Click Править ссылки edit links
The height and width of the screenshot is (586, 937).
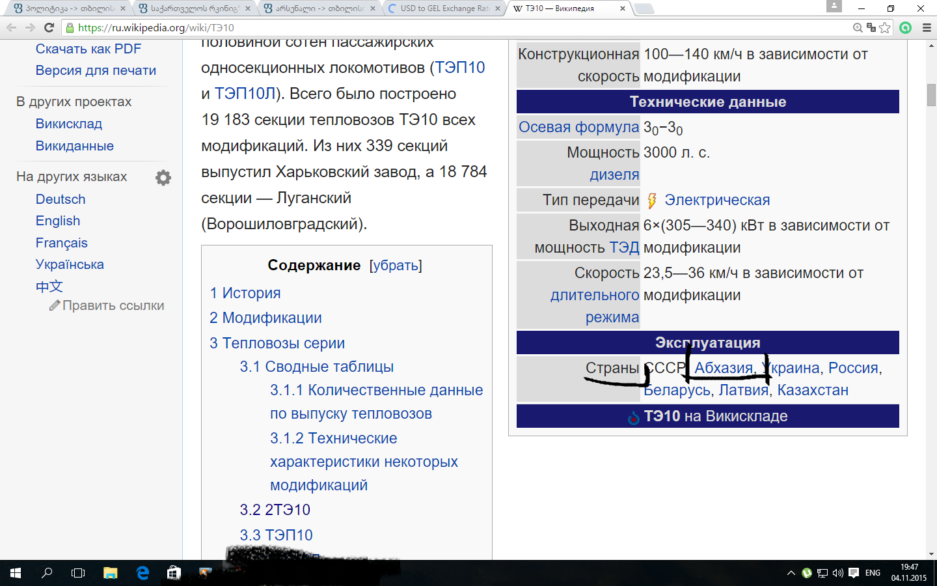click(x=113, y=305)
